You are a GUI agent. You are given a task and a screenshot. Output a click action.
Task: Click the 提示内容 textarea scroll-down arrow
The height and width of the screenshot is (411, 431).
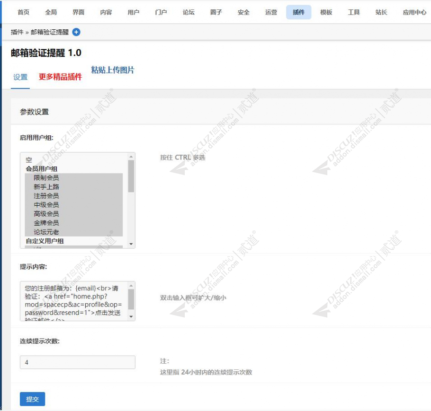[131, 316]
